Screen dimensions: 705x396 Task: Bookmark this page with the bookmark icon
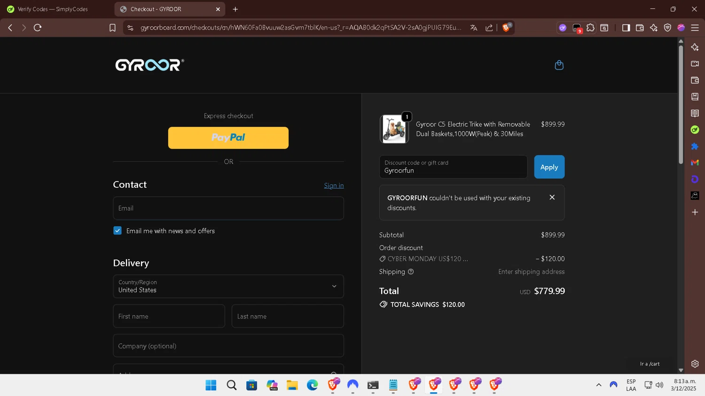point(112,28)
